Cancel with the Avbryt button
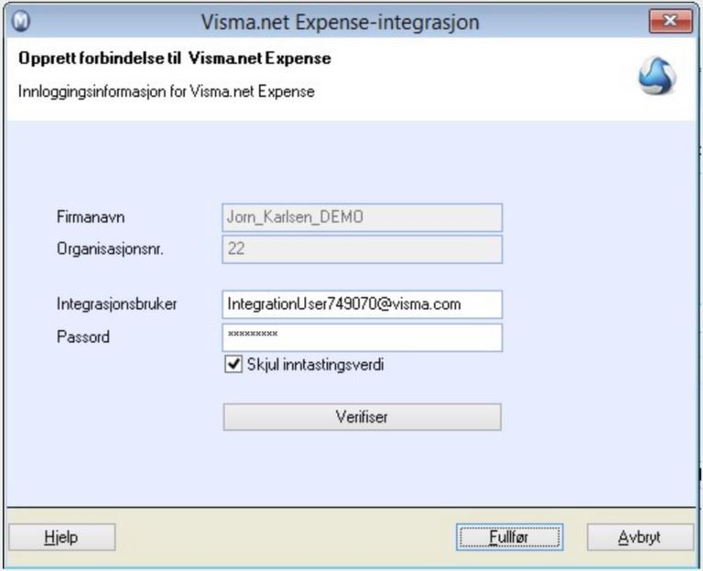 (640, 537)
